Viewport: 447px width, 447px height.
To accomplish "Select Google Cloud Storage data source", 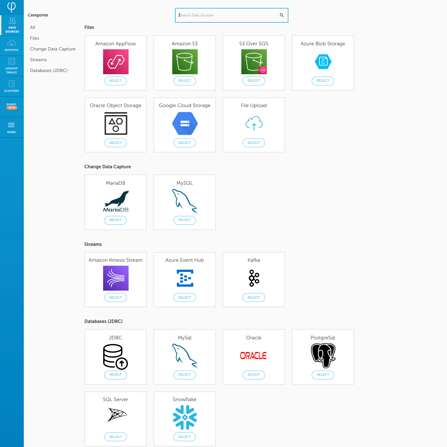I will [x=185, y=143].
